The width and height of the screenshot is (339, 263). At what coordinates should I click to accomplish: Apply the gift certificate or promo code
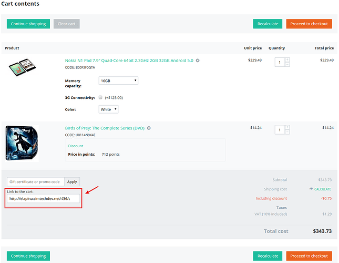tap(72, 182)
